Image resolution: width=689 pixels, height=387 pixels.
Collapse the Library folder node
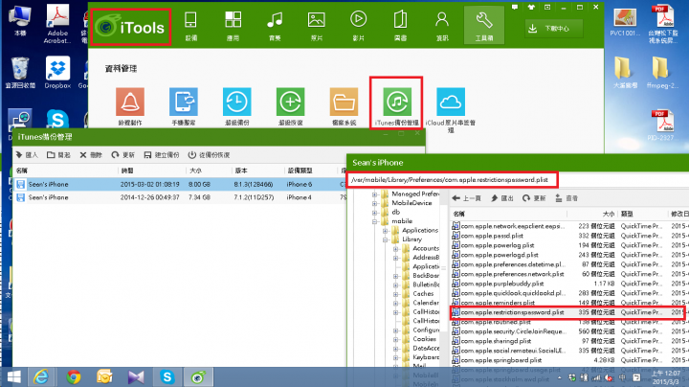[386, 239]
